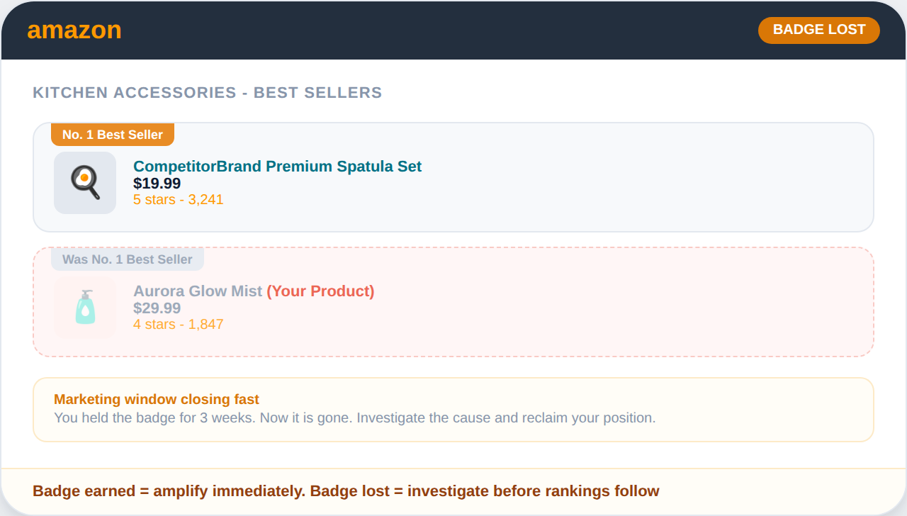Click the 'You held the badge' message text
907x516 pixels.
click(x=354, y=417)
